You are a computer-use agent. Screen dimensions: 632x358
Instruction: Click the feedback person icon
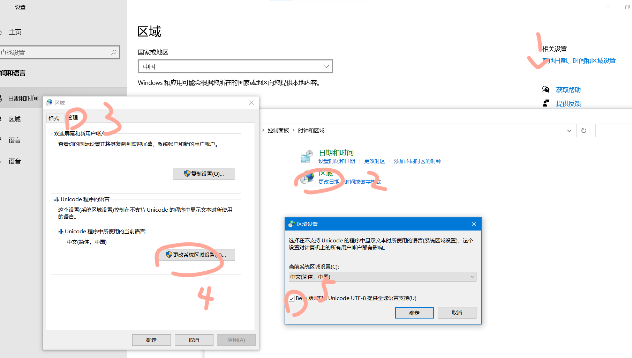click(x=546, y=103)
